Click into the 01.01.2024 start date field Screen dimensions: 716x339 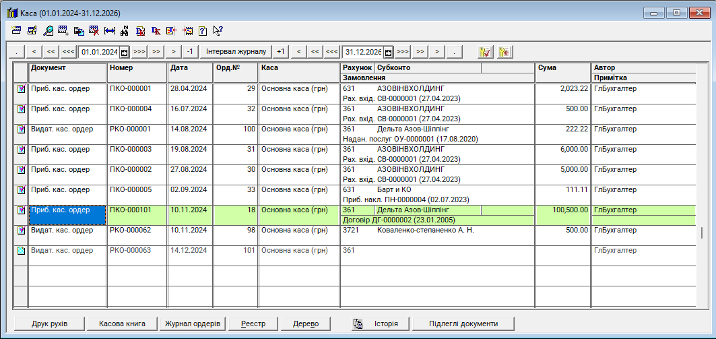point(99,52)
